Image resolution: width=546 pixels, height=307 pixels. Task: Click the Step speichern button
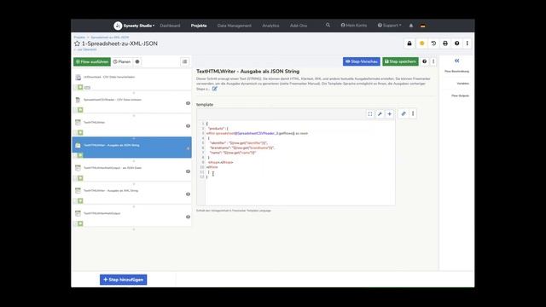click(x=400, y=61)
